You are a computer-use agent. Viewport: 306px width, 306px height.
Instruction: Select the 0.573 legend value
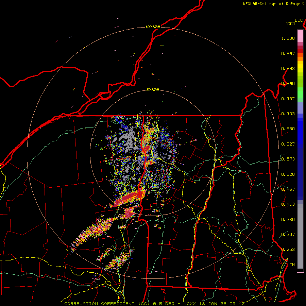288,159
